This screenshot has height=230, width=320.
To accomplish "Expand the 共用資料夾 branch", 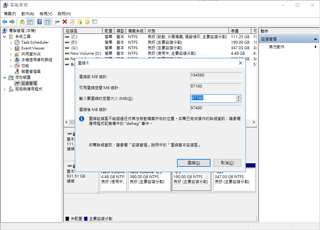I will pos(11,54).
